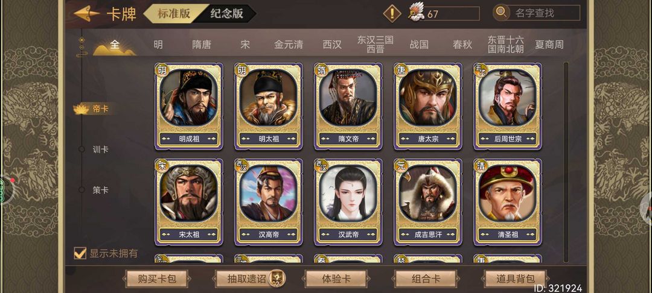Click the 明 dynasty badge on 明成祖

click(x=161, y=71)
